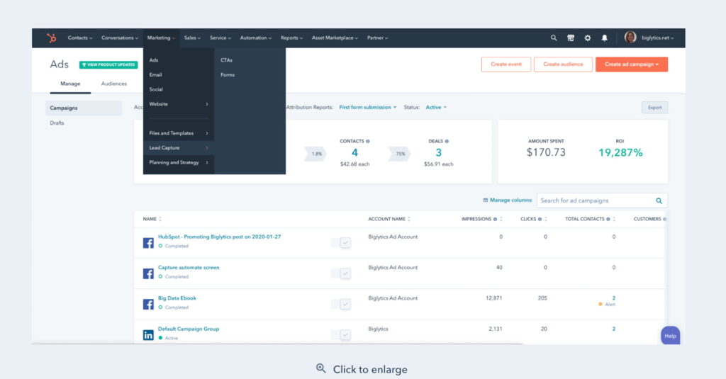
Task: Open the search magnifier in top bar
Action: point(553,38)
